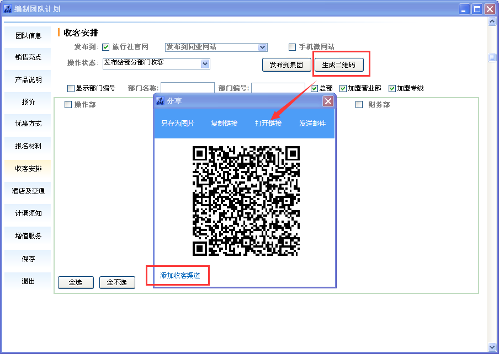Open 产品说明 in the sidebar

(x=28, y=80)
